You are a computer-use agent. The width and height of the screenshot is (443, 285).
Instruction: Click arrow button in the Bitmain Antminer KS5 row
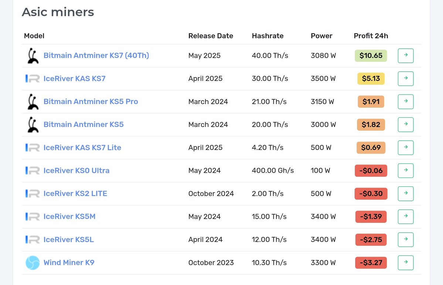405,125
